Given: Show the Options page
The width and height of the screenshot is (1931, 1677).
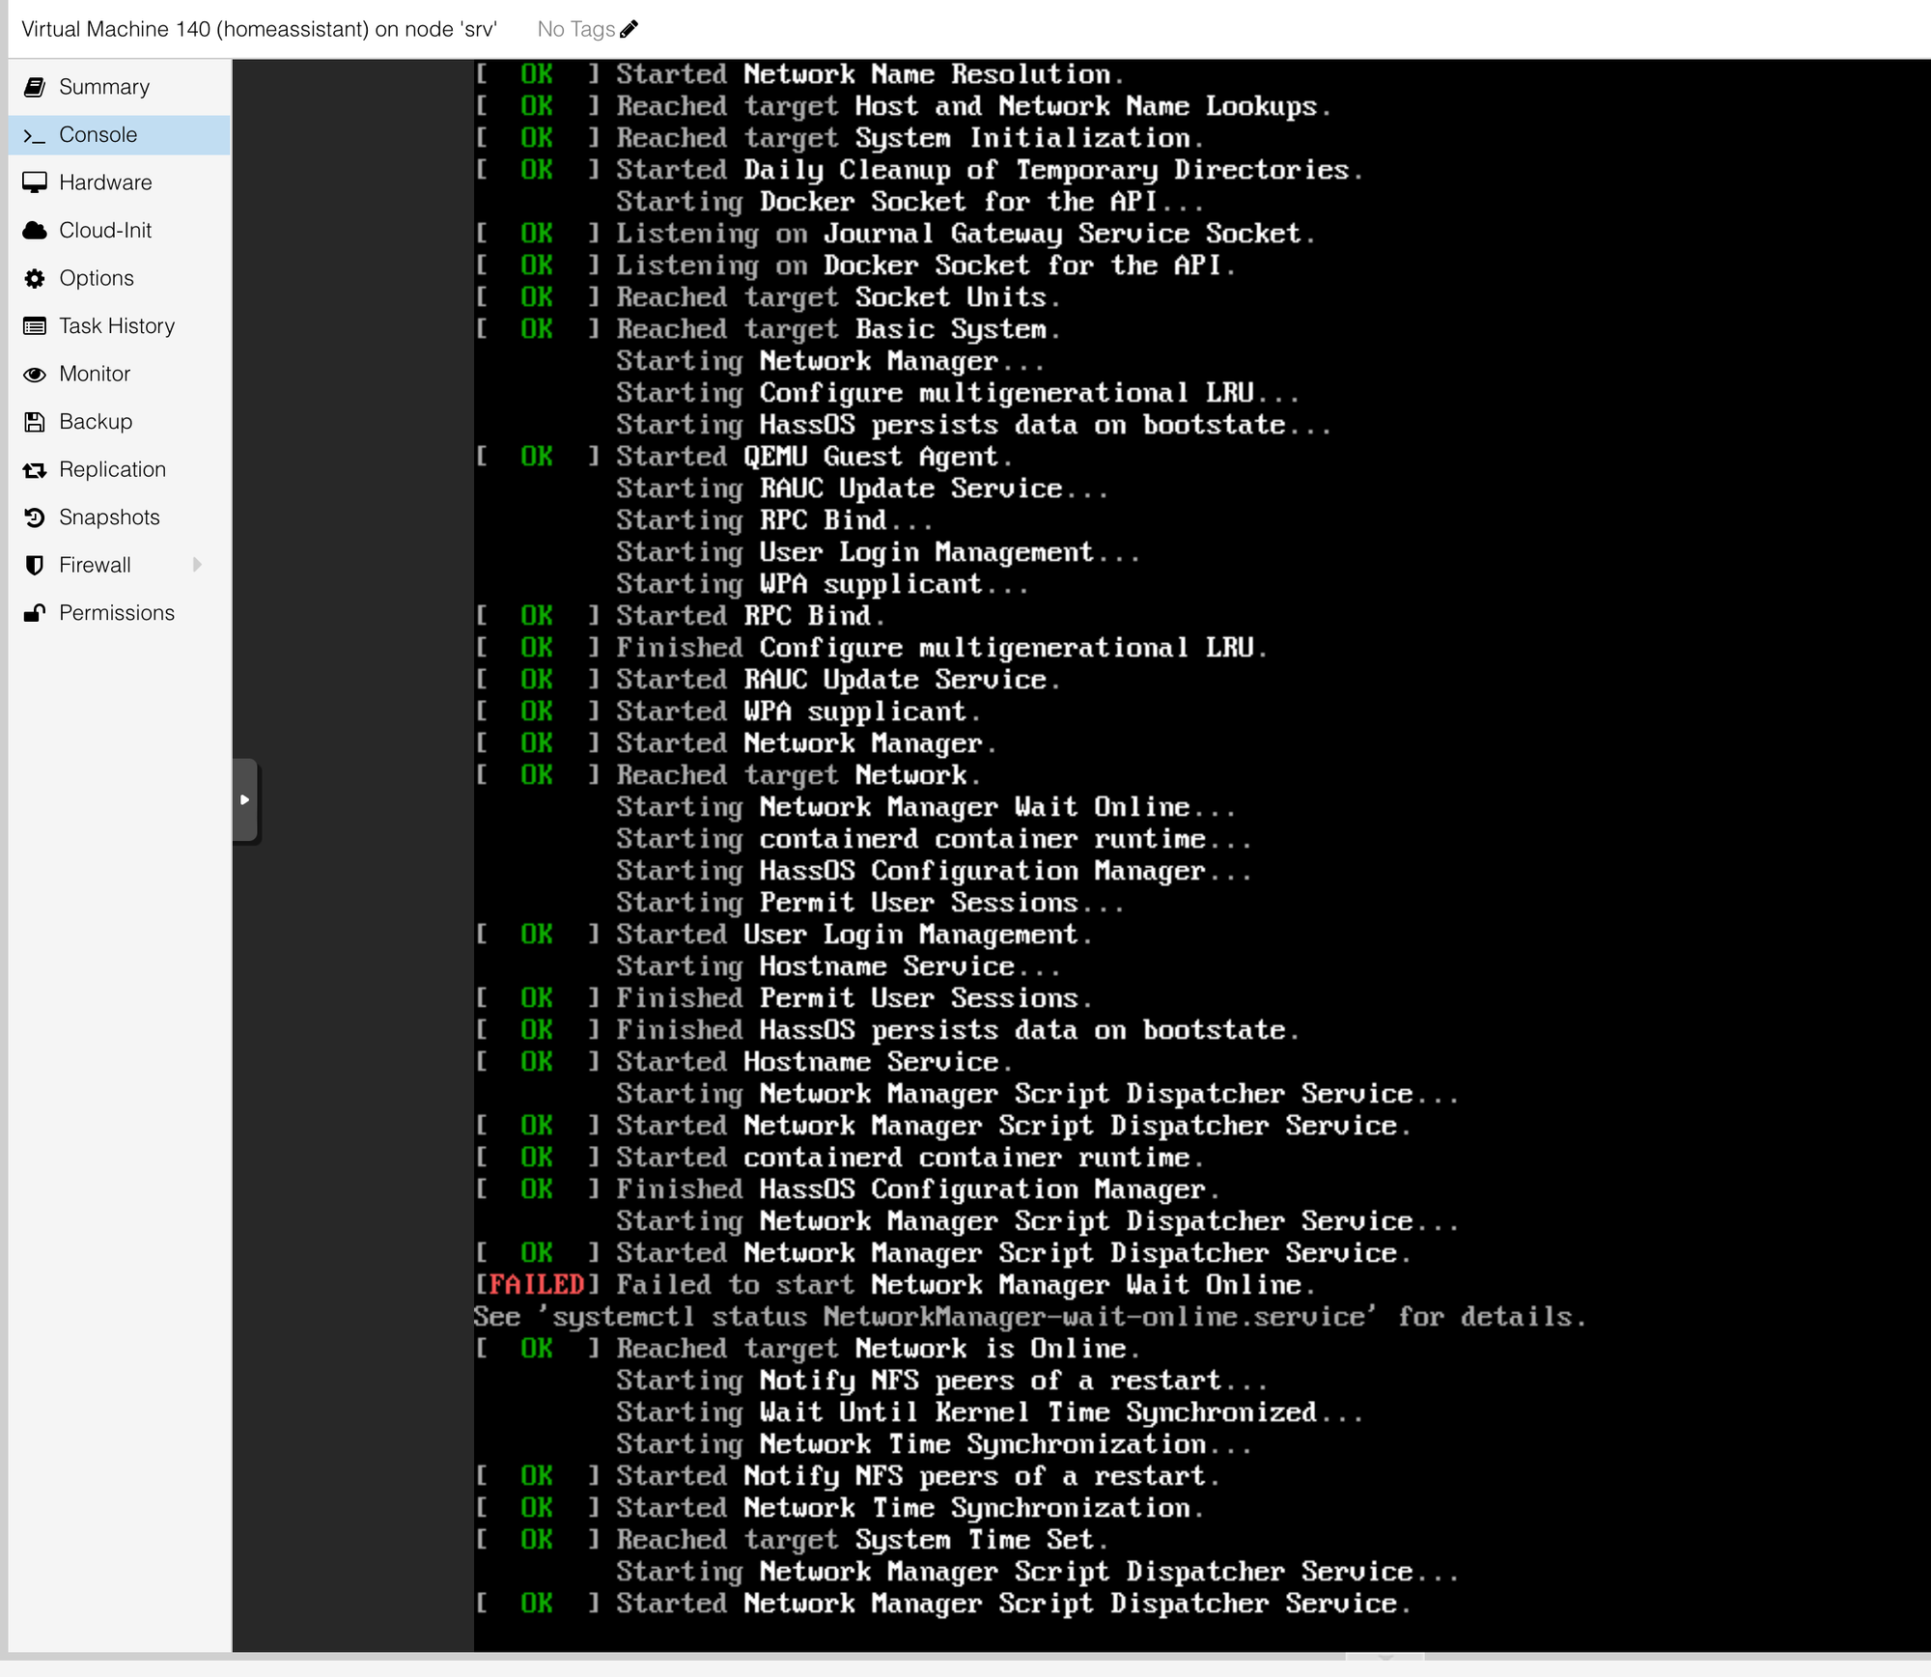Looking at the screenshot, I should click(120, 278).
